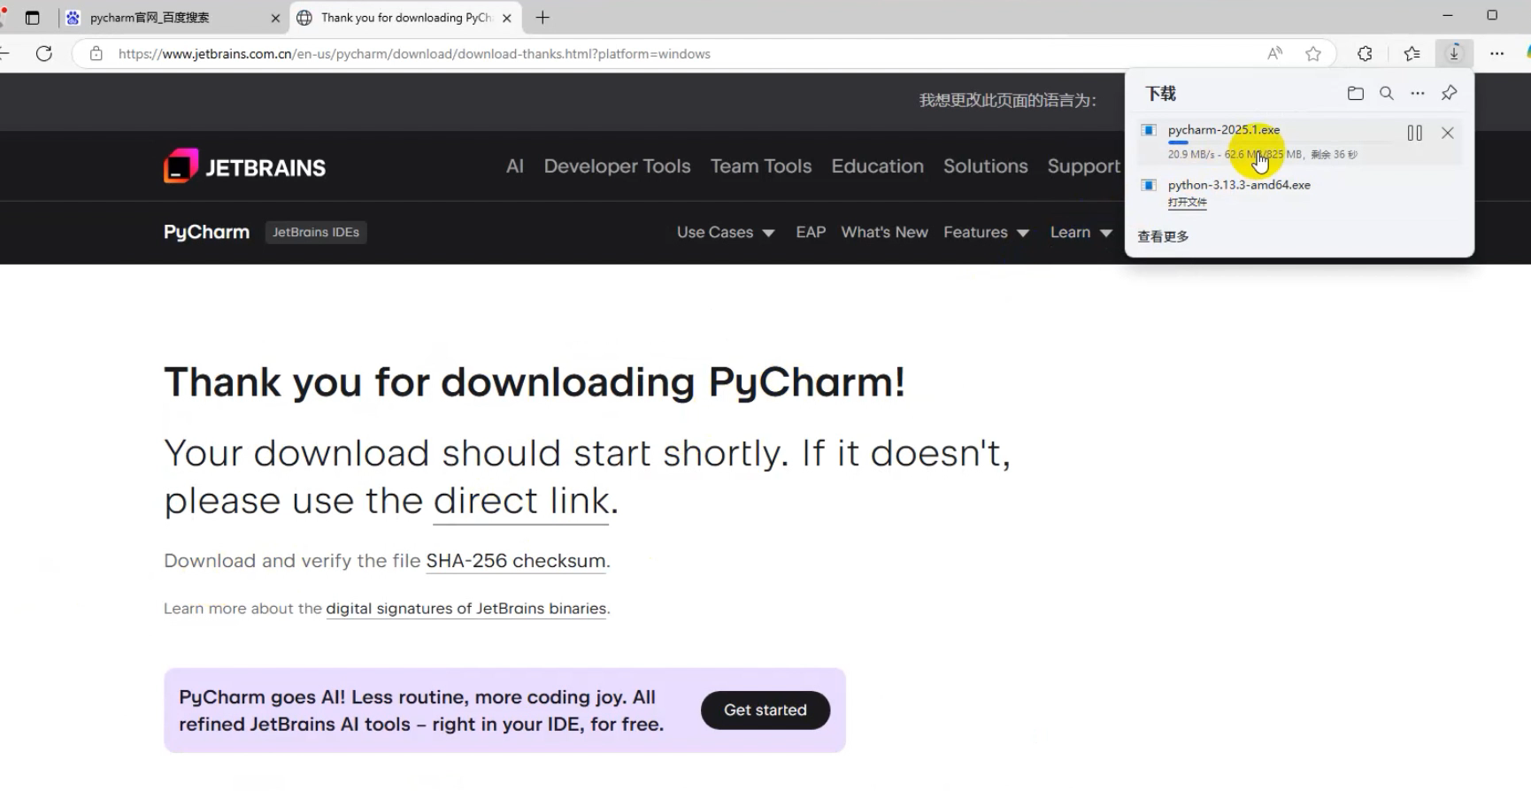Refresh the current page

point(44,54)
